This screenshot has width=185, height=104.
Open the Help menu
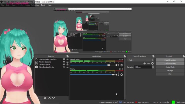(x=49, y=5)
